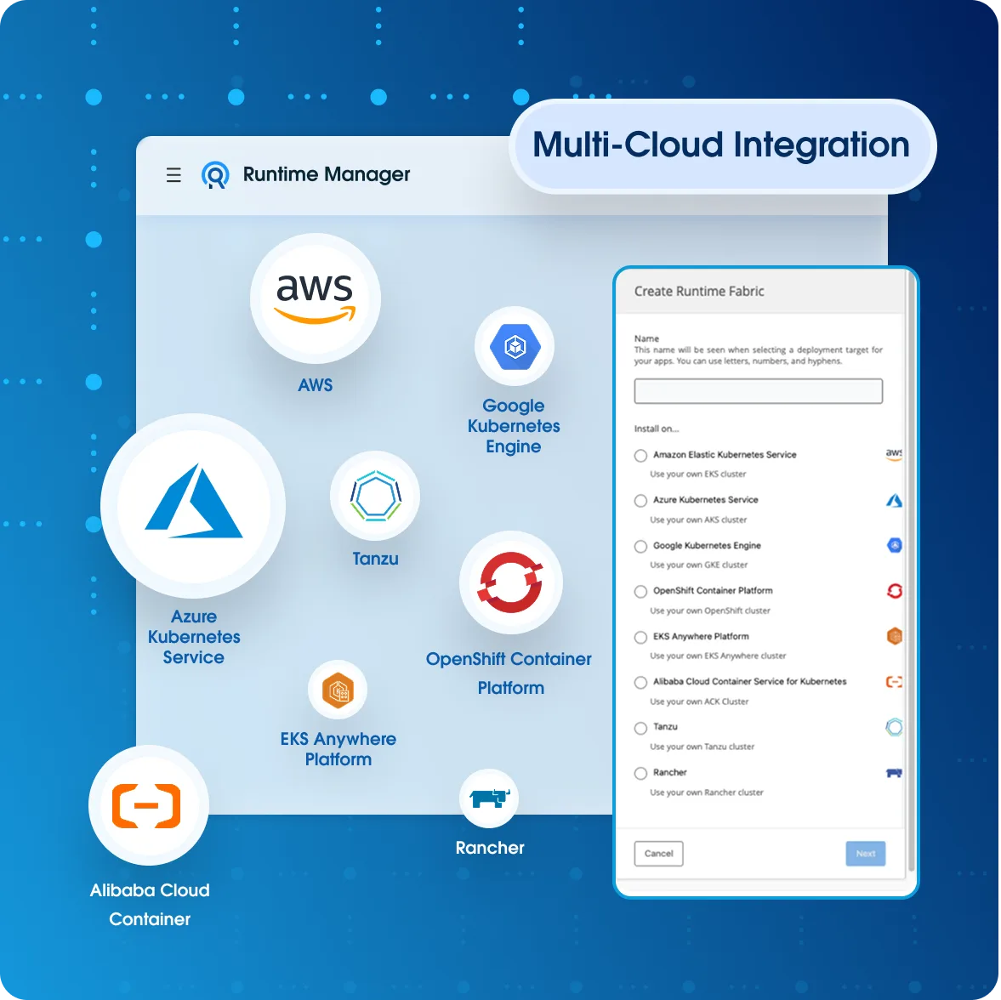Click the large Azure logo circle
Screen dimensions: 1001x1000
193,505
